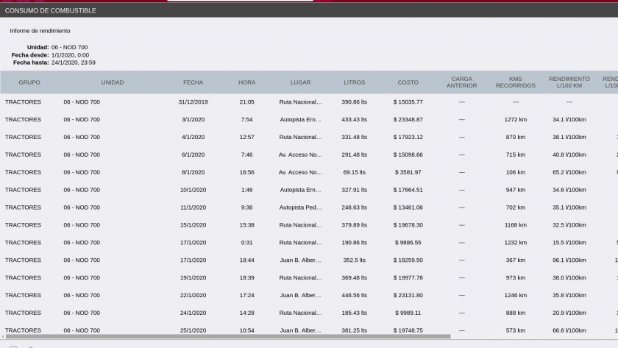
Task: Select the HORA column header
Action: pos(246,82)
